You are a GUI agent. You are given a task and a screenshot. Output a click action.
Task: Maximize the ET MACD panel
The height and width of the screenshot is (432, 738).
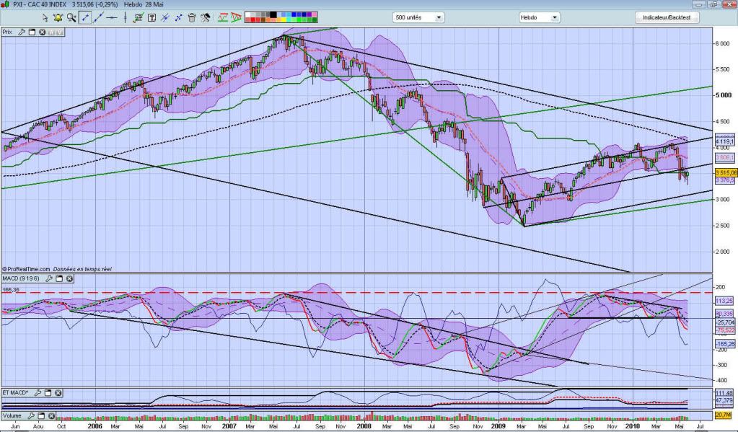pos(48,393)
